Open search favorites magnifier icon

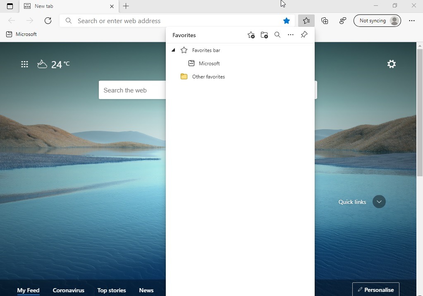click(x=277, y=35)
